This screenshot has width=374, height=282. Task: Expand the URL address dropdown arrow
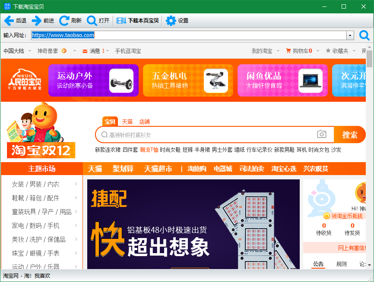(350, 35)
